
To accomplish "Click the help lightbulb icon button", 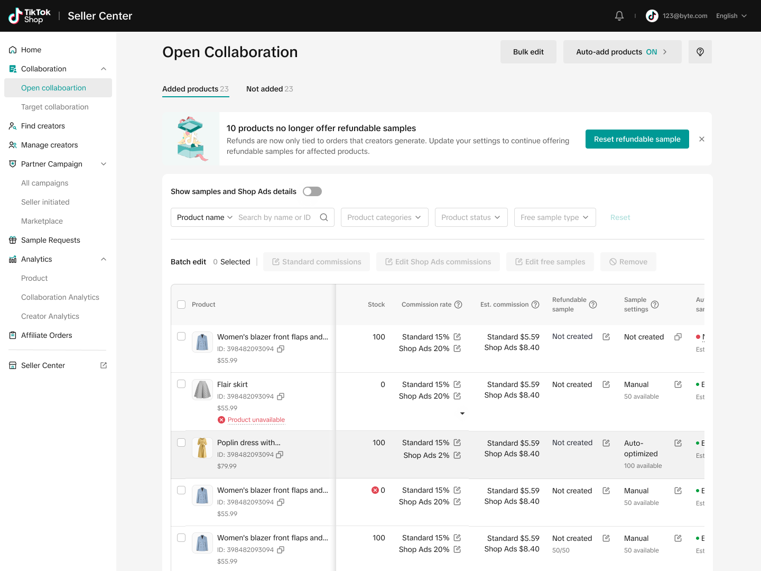I will point(700,52).
